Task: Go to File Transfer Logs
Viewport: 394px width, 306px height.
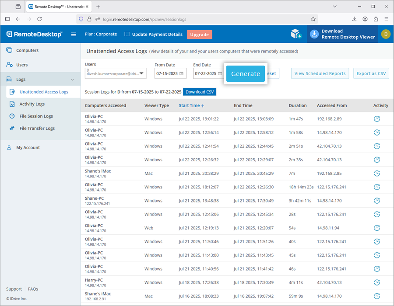Action: [37, 129]
